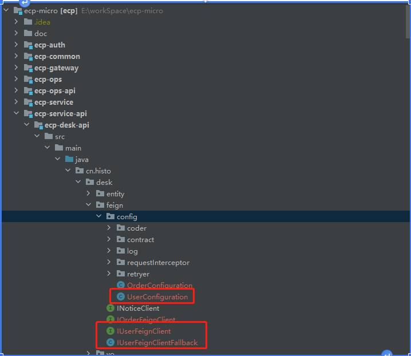Collapse the ecp-service-api module chevron
411x356 pixels.
point(16,113)
